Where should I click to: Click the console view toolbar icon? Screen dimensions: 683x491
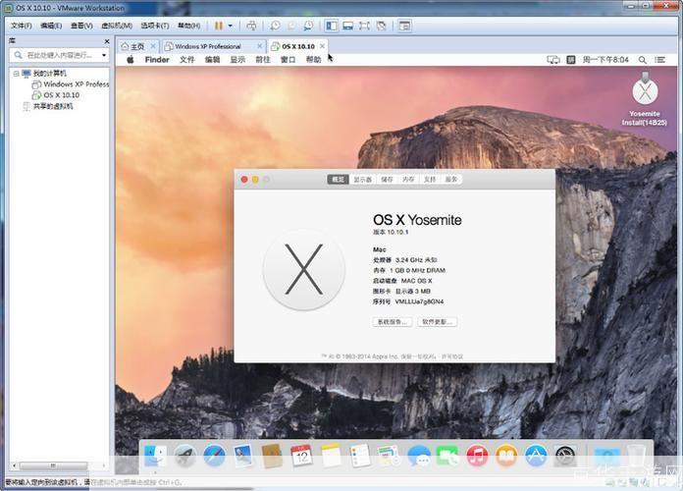coord(347,26)
